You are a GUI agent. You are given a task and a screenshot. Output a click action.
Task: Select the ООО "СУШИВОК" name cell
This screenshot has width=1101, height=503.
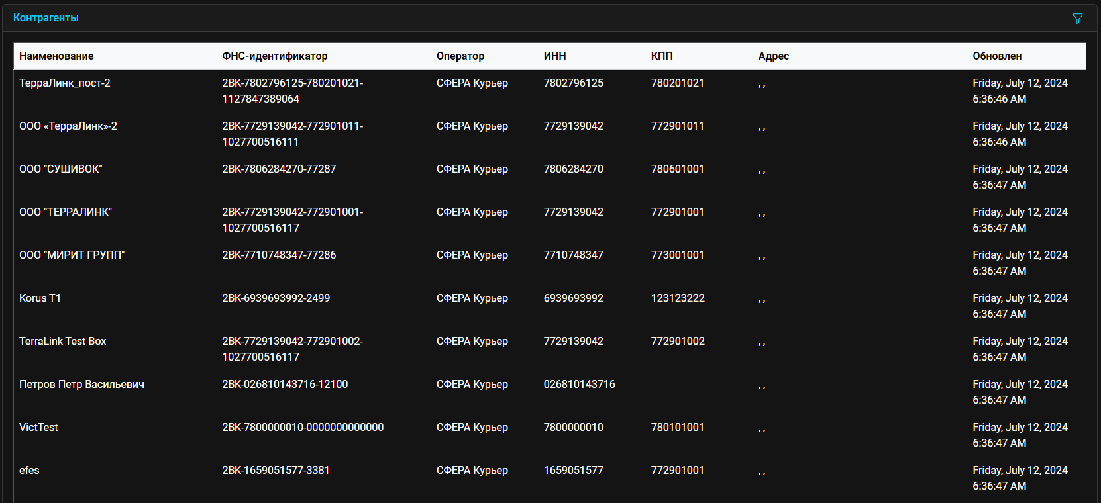(x=61, y=169)
